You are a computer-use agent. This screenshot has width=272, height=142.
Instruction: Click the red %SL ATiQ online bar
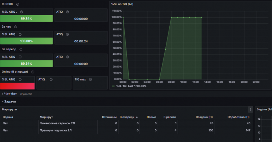pyautogui.click(x=17, y=86)
